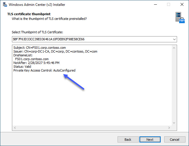
Task: Click the up arrow of the vertical scrollbar
Action: click(x=174, y=48)
